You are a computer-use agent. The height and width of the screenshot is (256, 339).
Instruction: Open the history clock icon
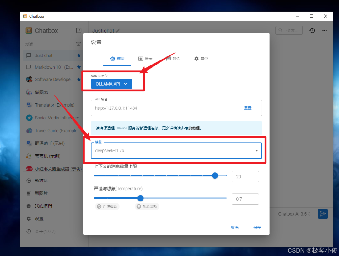[312, 30]
